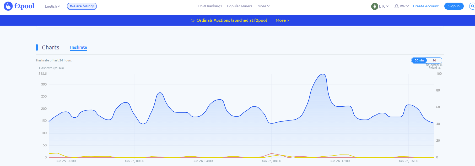Go to Popular Miners page
475x166 pixels.
pos(239,6)
